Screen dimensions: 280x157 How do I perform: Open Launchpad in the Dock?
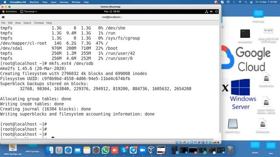point(59,150)
